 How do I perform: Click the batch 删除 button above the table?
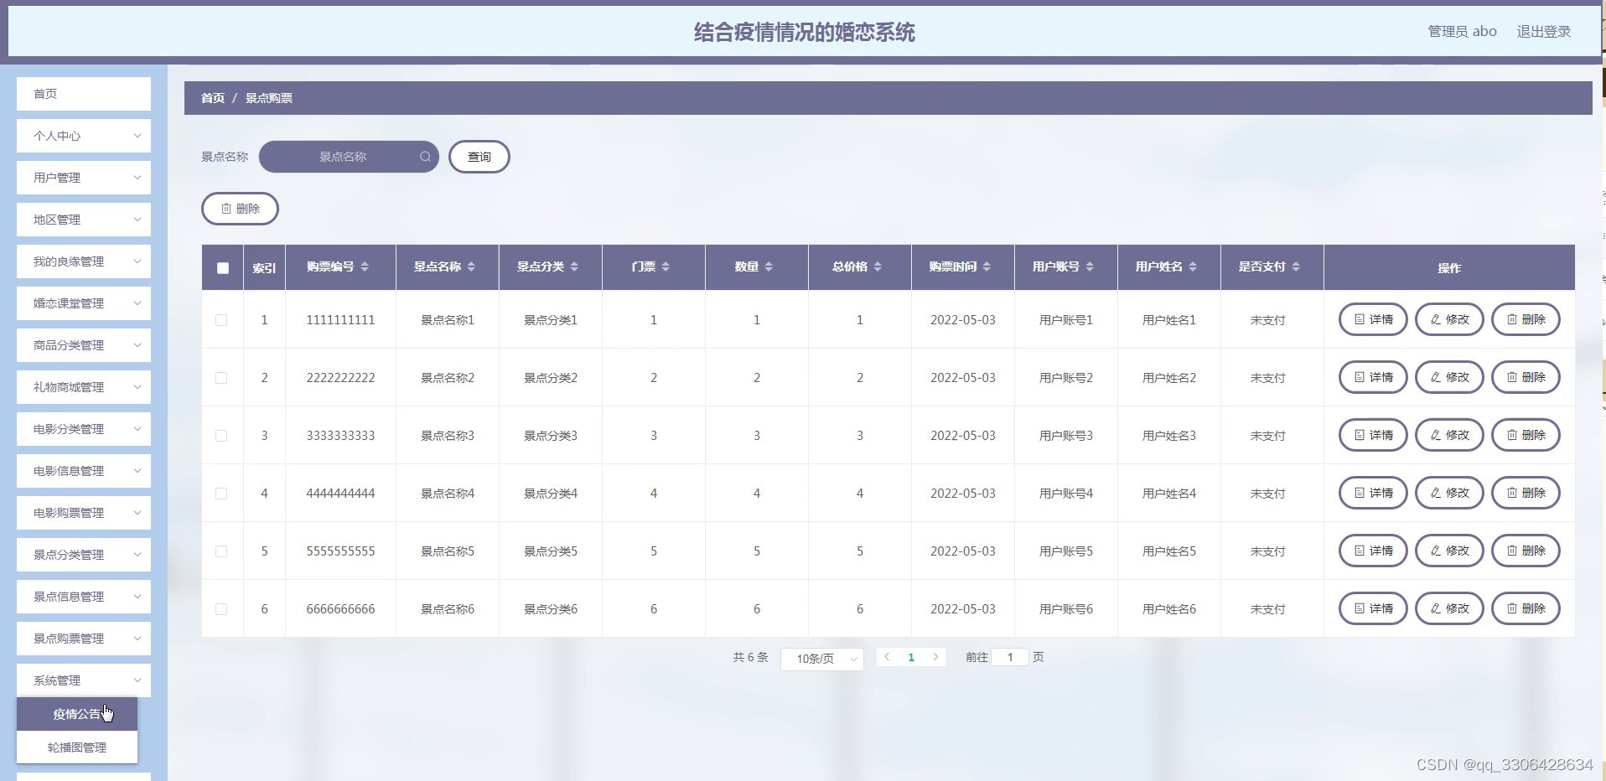[x=240, y=209]
